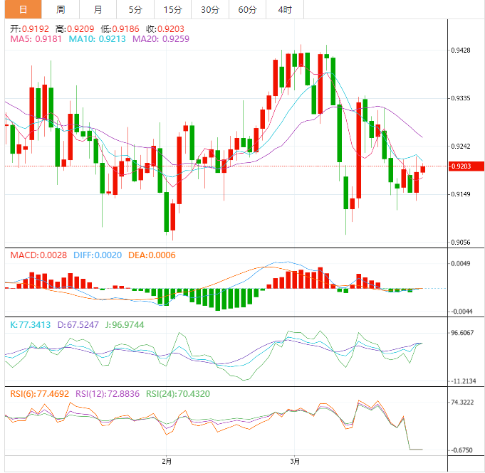Open the 15分 timeframe tab
The image size is (485, 473).
coord(173,9)
